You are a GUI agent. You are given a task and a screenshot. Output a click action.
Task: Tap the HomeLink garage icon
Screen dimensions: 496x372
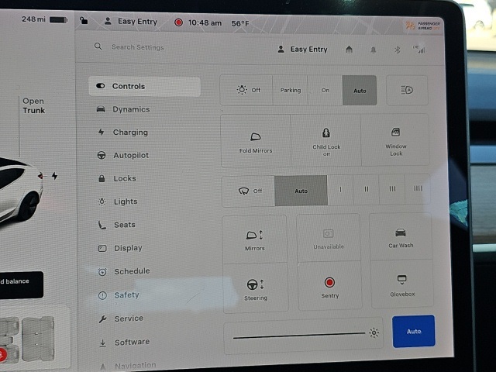(349, 50)
